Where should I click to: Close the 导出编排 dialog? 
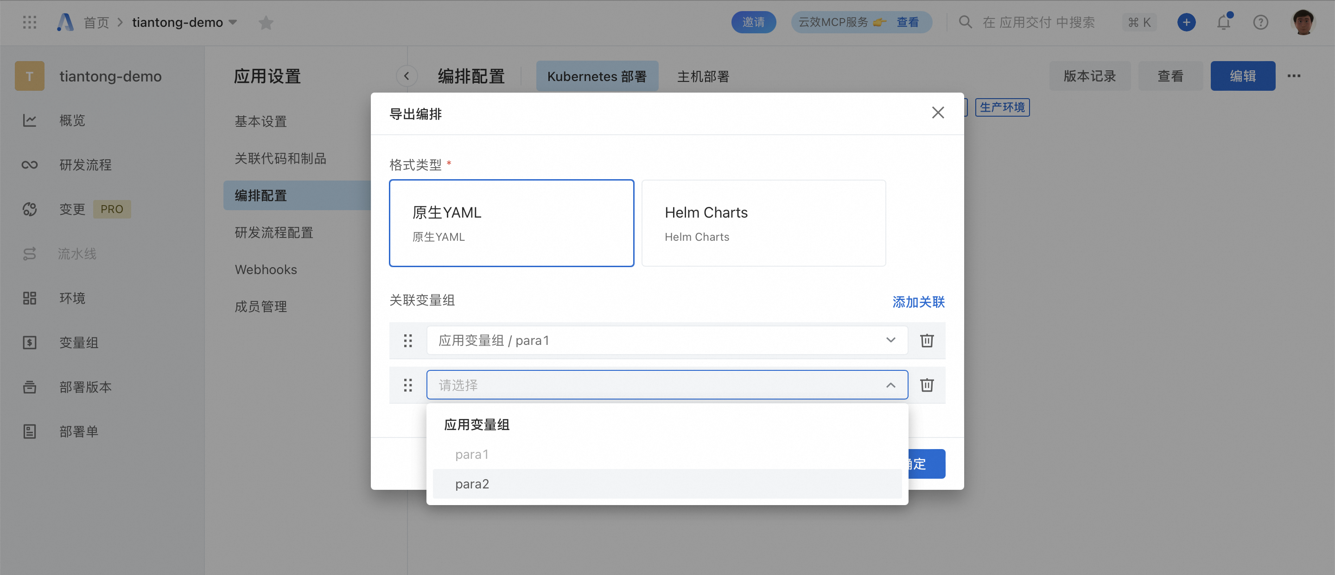937,113
